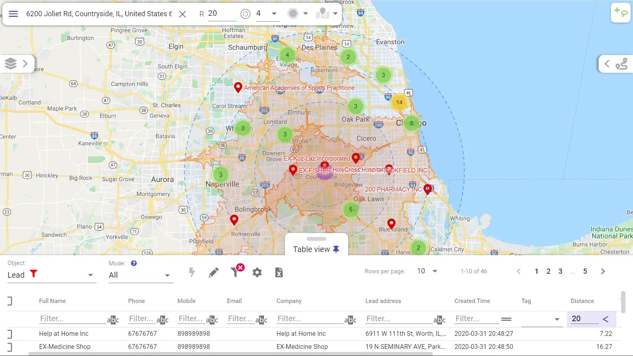Open the Mode dropdown showing All
The width and height of the screenshot is (633, 356).
(x=140, y=275)
